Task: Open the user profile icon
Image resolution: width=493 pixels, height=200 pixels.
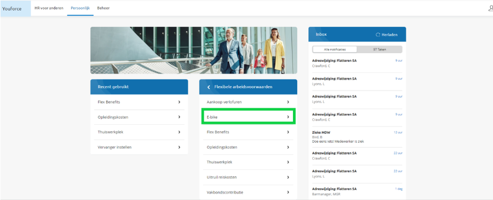Action: (x=491, y=8)
